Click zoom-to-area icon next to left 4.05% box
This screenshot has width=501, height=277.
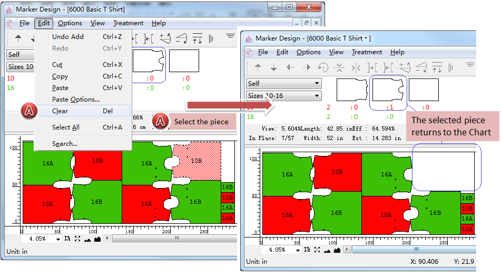click(67, 239)
